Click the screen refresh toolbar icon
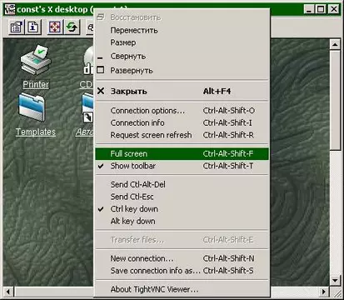The image size is (344, 300). pyautogui.click(x=72, y=27)
